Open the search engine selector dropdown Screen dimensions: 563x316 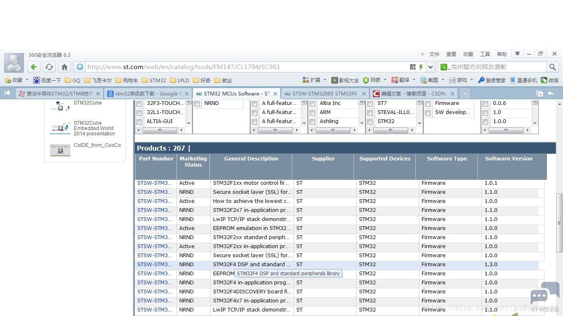click(445, 67)
